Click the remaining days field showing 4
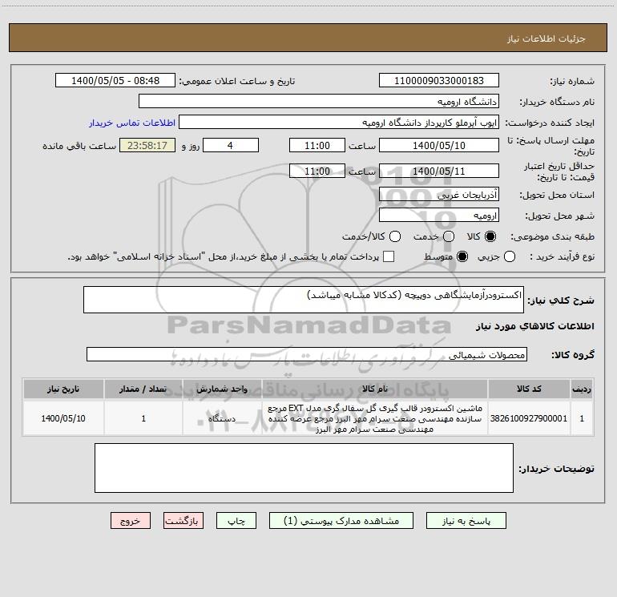 point(231,146)
